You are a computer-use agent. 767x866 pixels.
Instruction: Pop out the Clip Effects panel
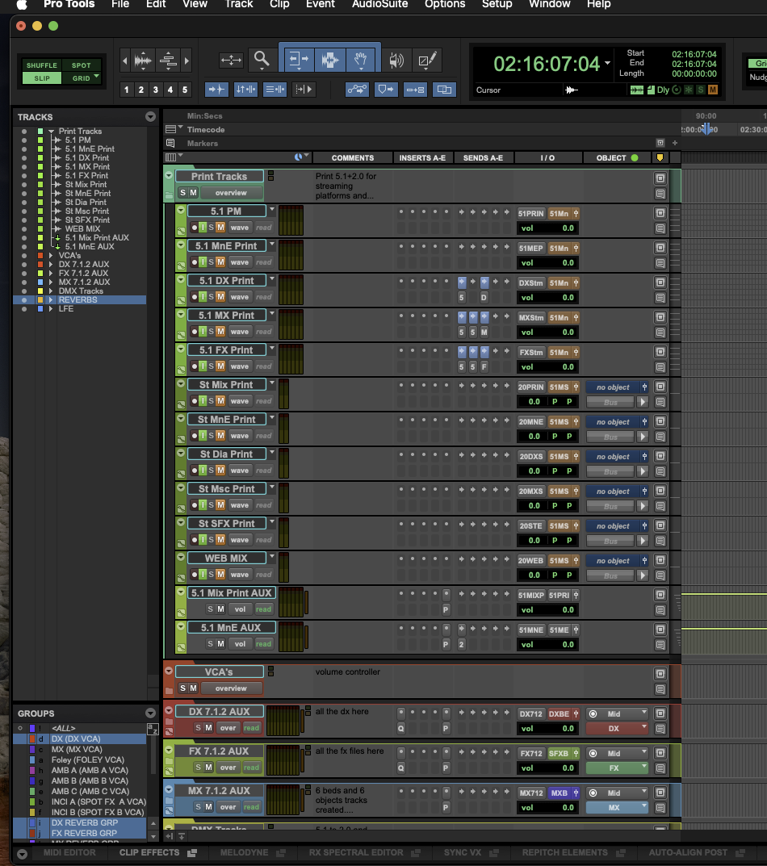(192, 853)
